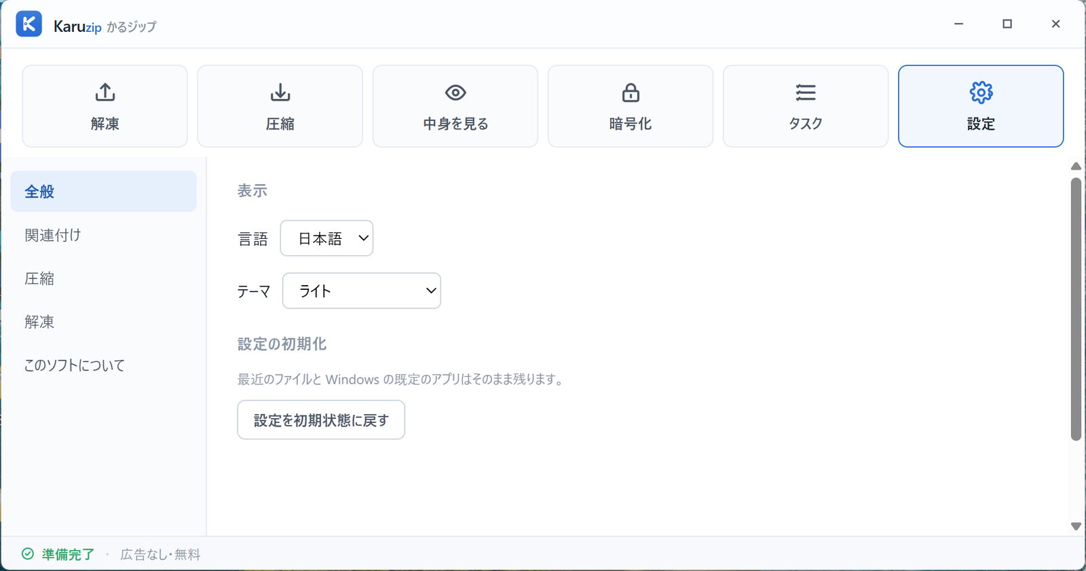Close the Karuzip window
The image size is (1086, 571).
pyautogui.click(x=1055, y=24)
